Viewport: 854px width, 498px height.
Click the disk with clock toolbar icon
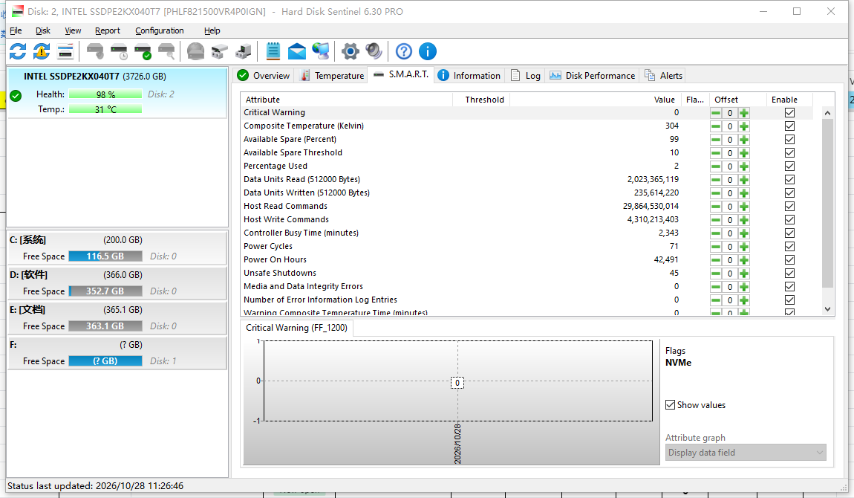[119, 52]
